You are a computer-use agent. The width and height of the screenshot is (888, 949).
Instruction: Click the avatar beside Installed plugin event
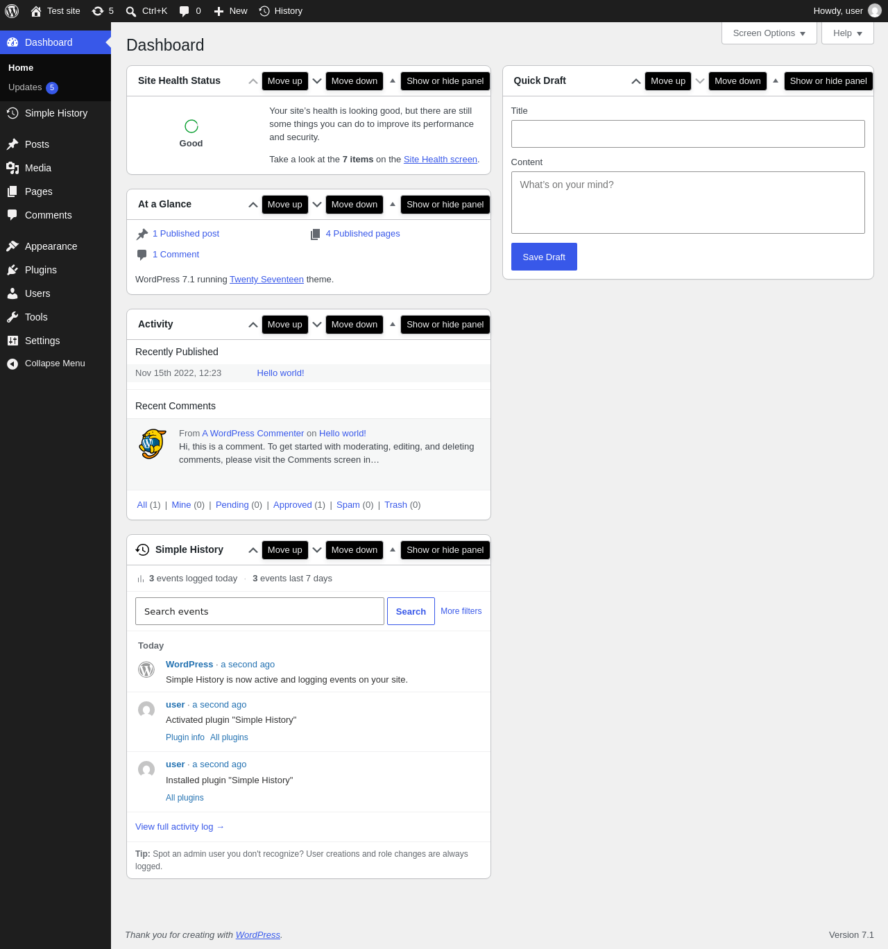tap(146, 769)
